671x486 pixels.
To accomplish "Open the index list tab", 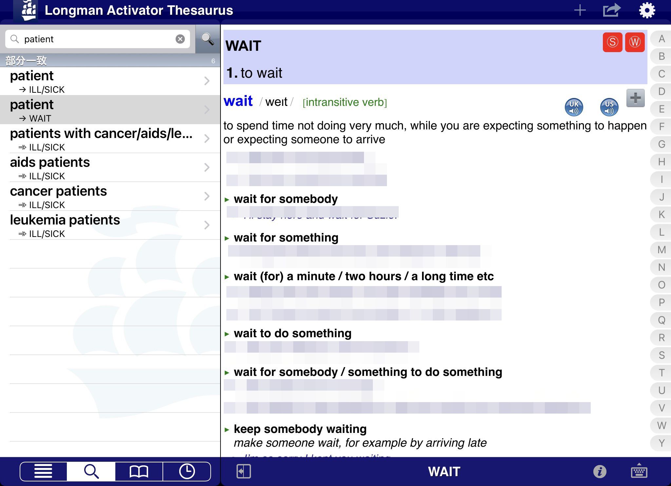I will click(x=43, y=472).
